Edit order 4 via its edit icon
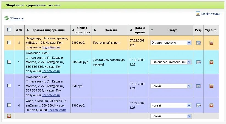 [199, 105]
